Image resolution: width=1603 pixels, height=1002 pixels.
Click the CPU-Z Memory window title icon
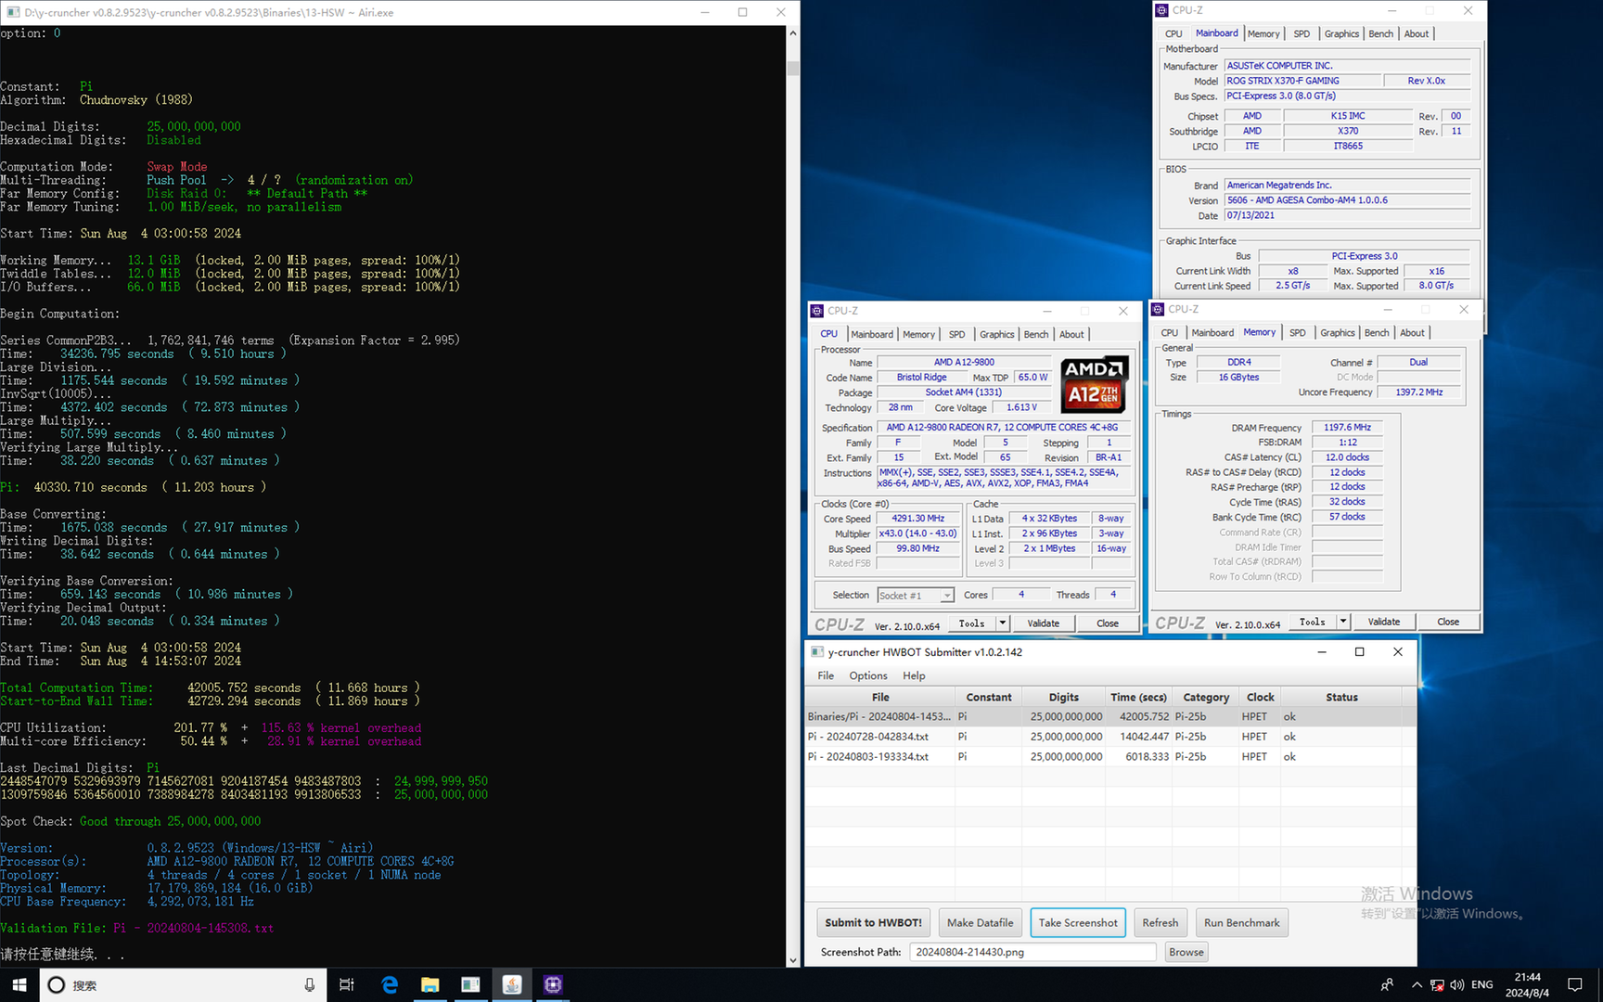pyautogui.click(x=1158, y=309)
